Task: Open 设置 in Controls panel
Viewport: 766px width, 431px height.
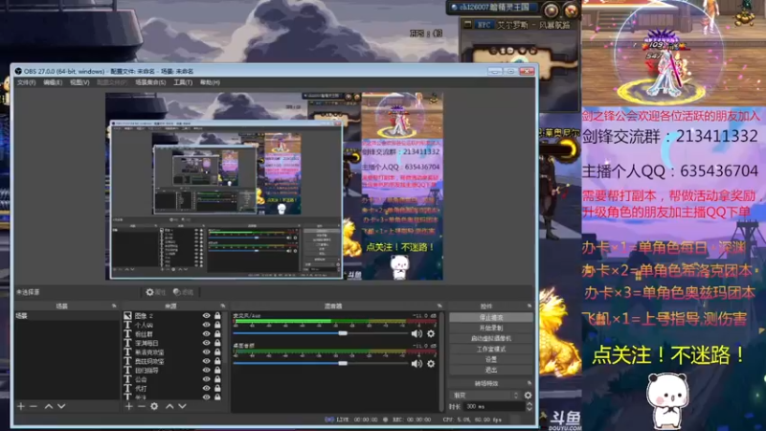Action: tap(491, 359)
